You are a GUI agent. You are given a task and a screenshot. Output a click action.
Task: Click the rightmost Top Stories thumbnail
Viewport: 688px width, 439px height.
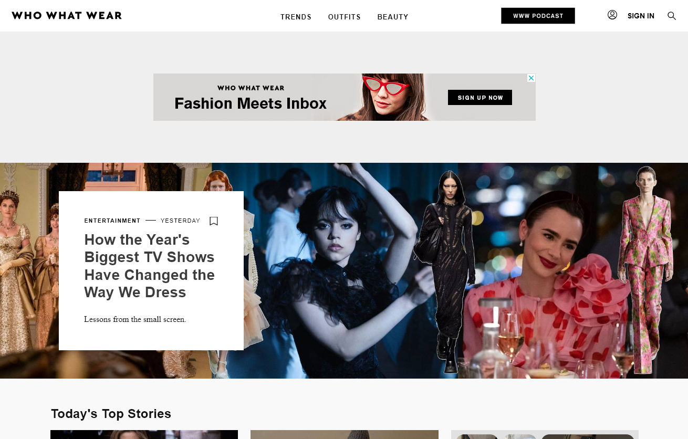coord(545,435)
